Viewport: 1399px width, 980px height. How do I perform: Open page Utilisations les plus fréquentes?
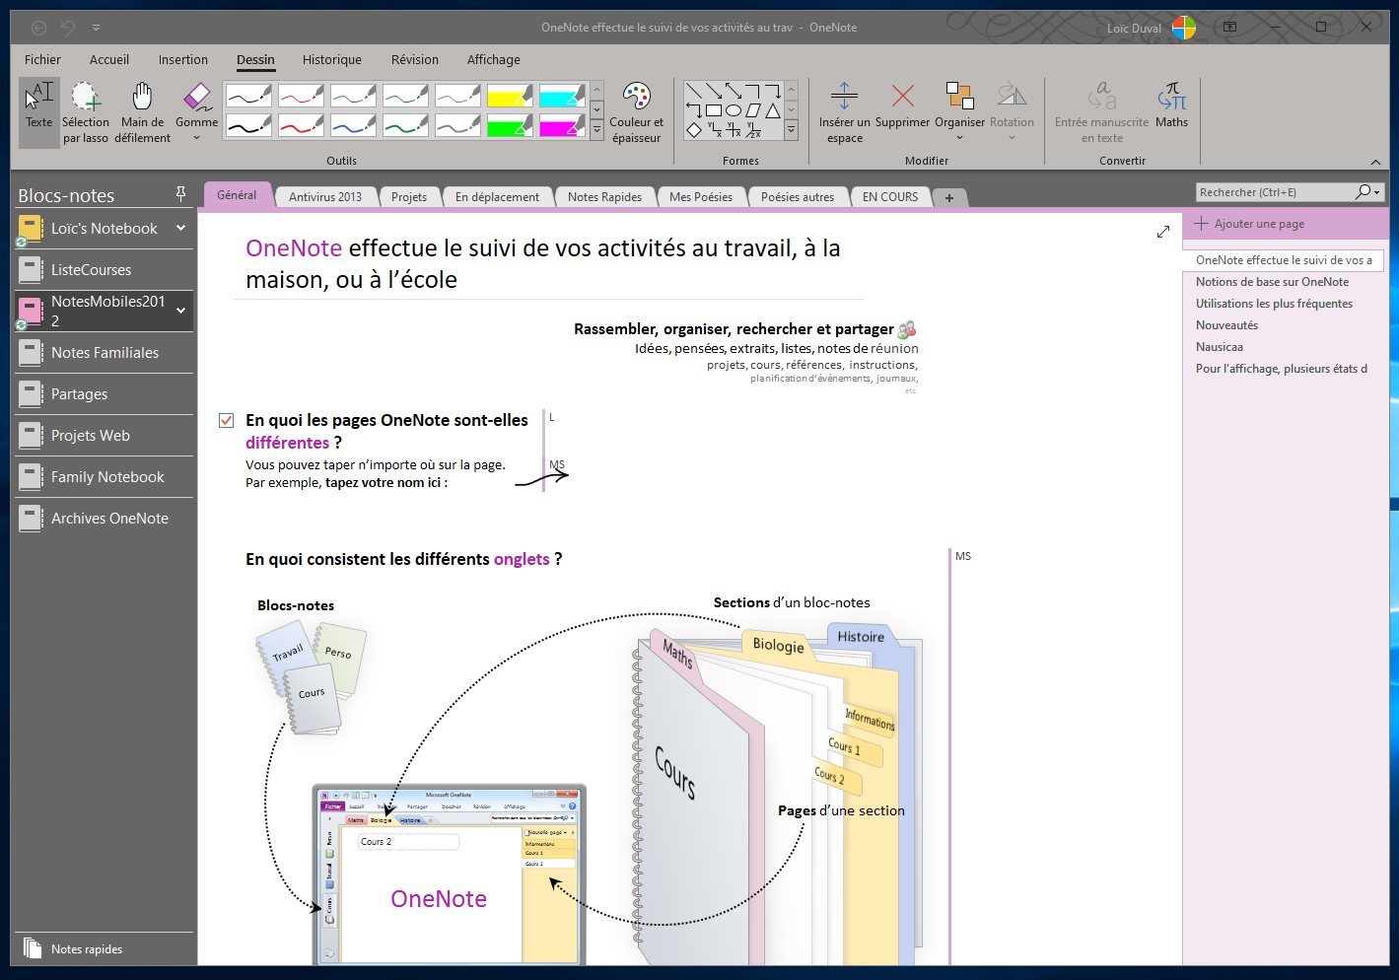tap(1275, 304)
